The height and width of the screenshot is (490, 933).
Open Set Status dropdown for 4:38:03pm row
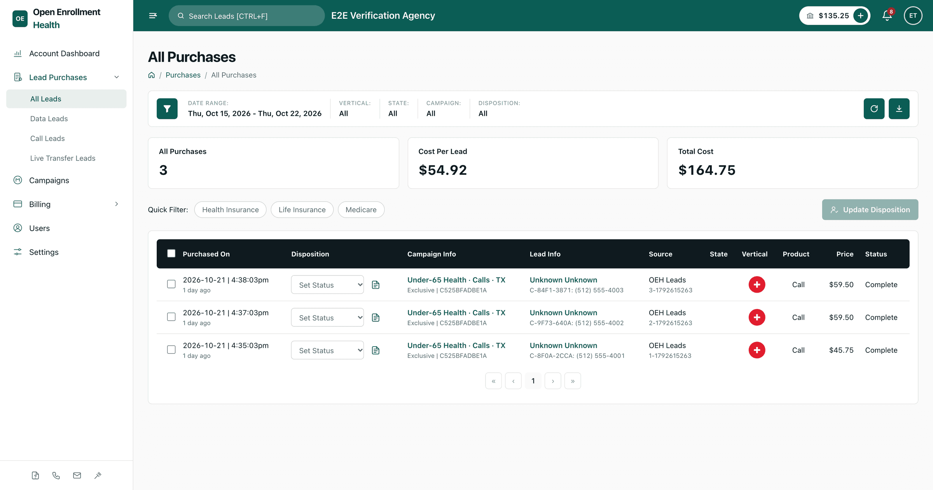tap(327, 285)
